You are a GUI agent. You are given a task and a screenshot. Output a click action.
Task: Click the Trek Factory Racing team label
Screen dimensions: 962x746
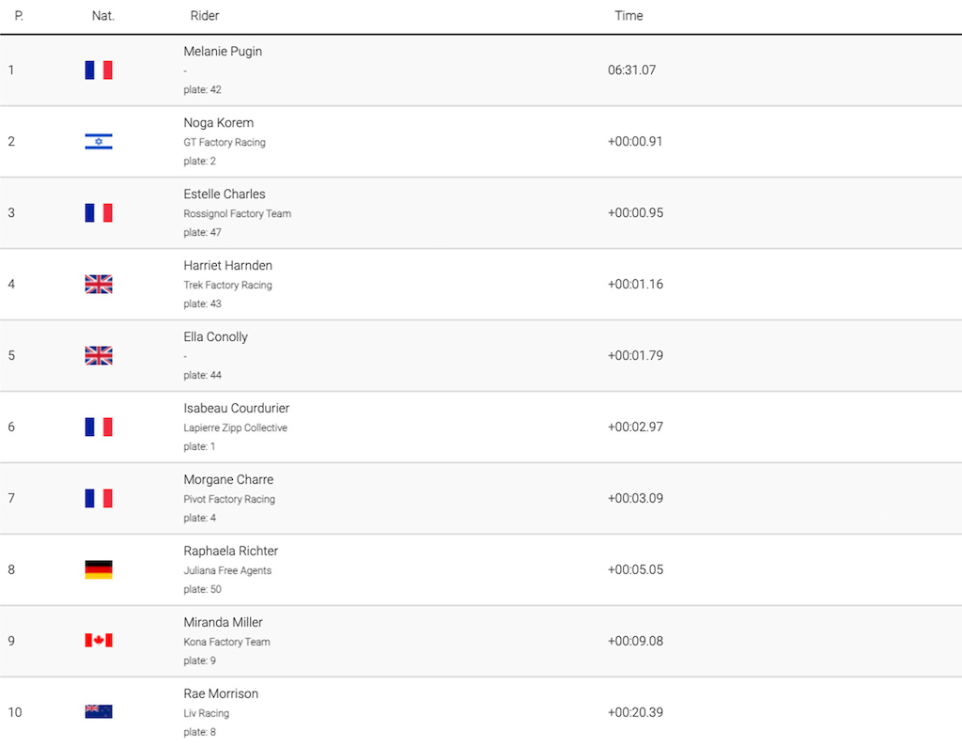tap(227, 286)
